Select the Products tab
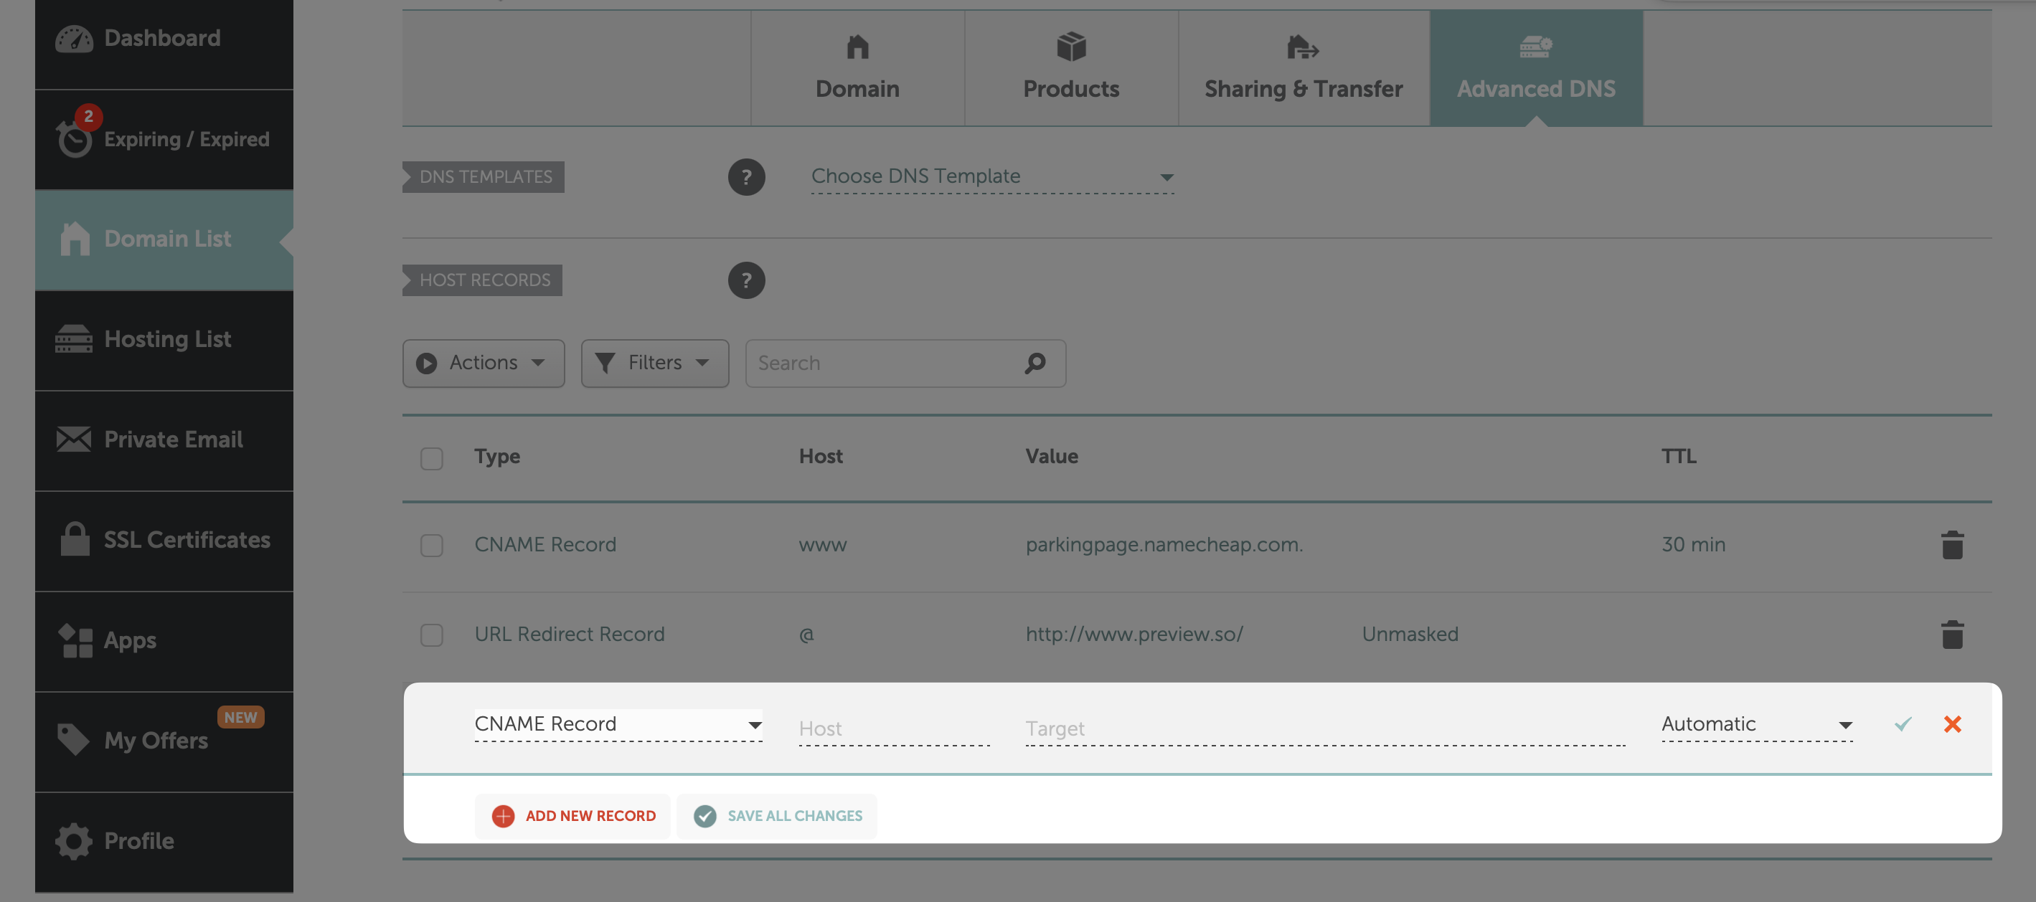 [x=1071, y=67]
